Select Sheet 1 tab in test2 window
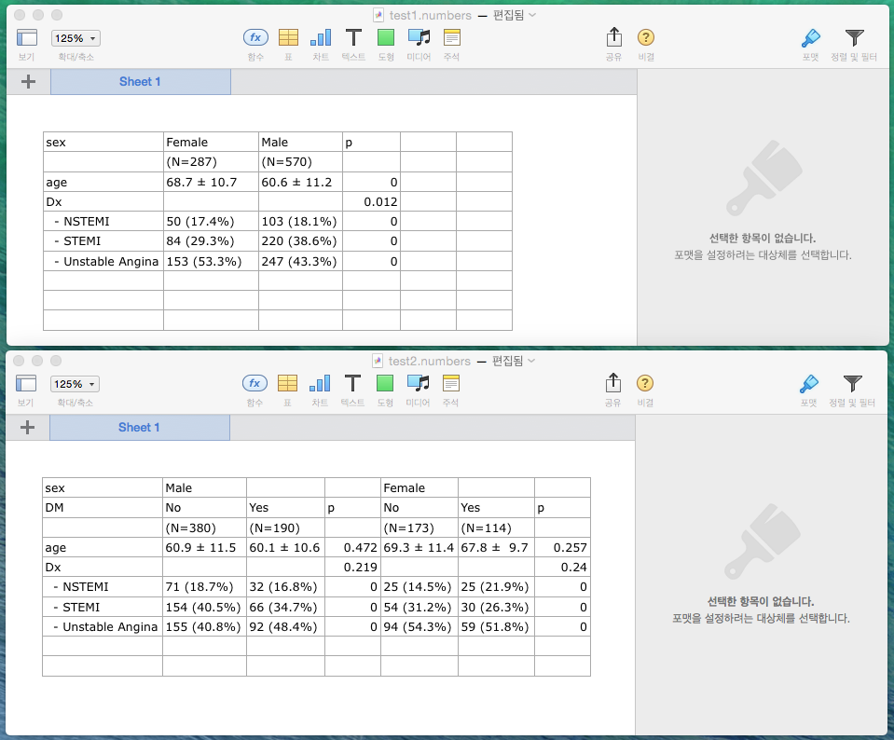The image size is (894, 740). coord(139,428)
